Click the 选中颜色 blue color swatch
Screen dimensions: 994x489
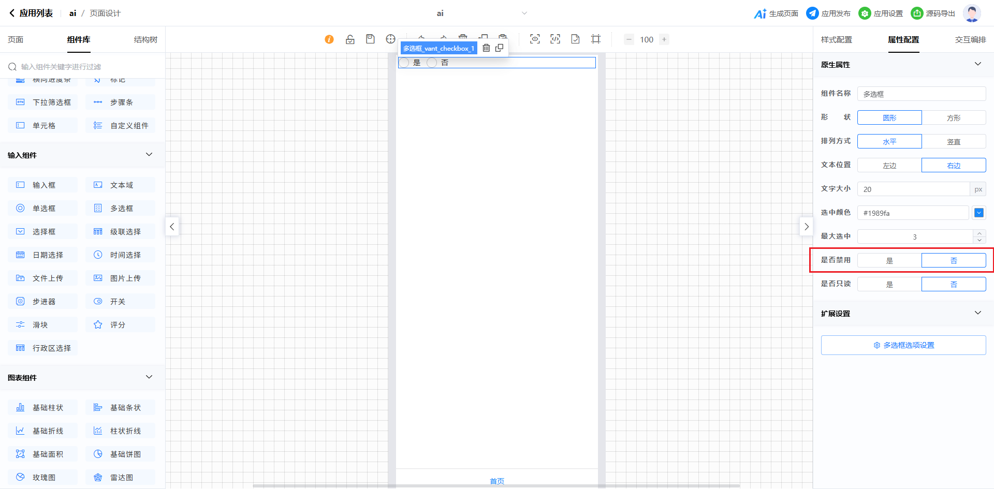tap(978, 213)
